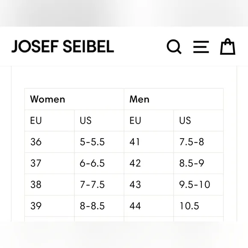Select the Women column header
248x248 pixels.
click(74, 99)
